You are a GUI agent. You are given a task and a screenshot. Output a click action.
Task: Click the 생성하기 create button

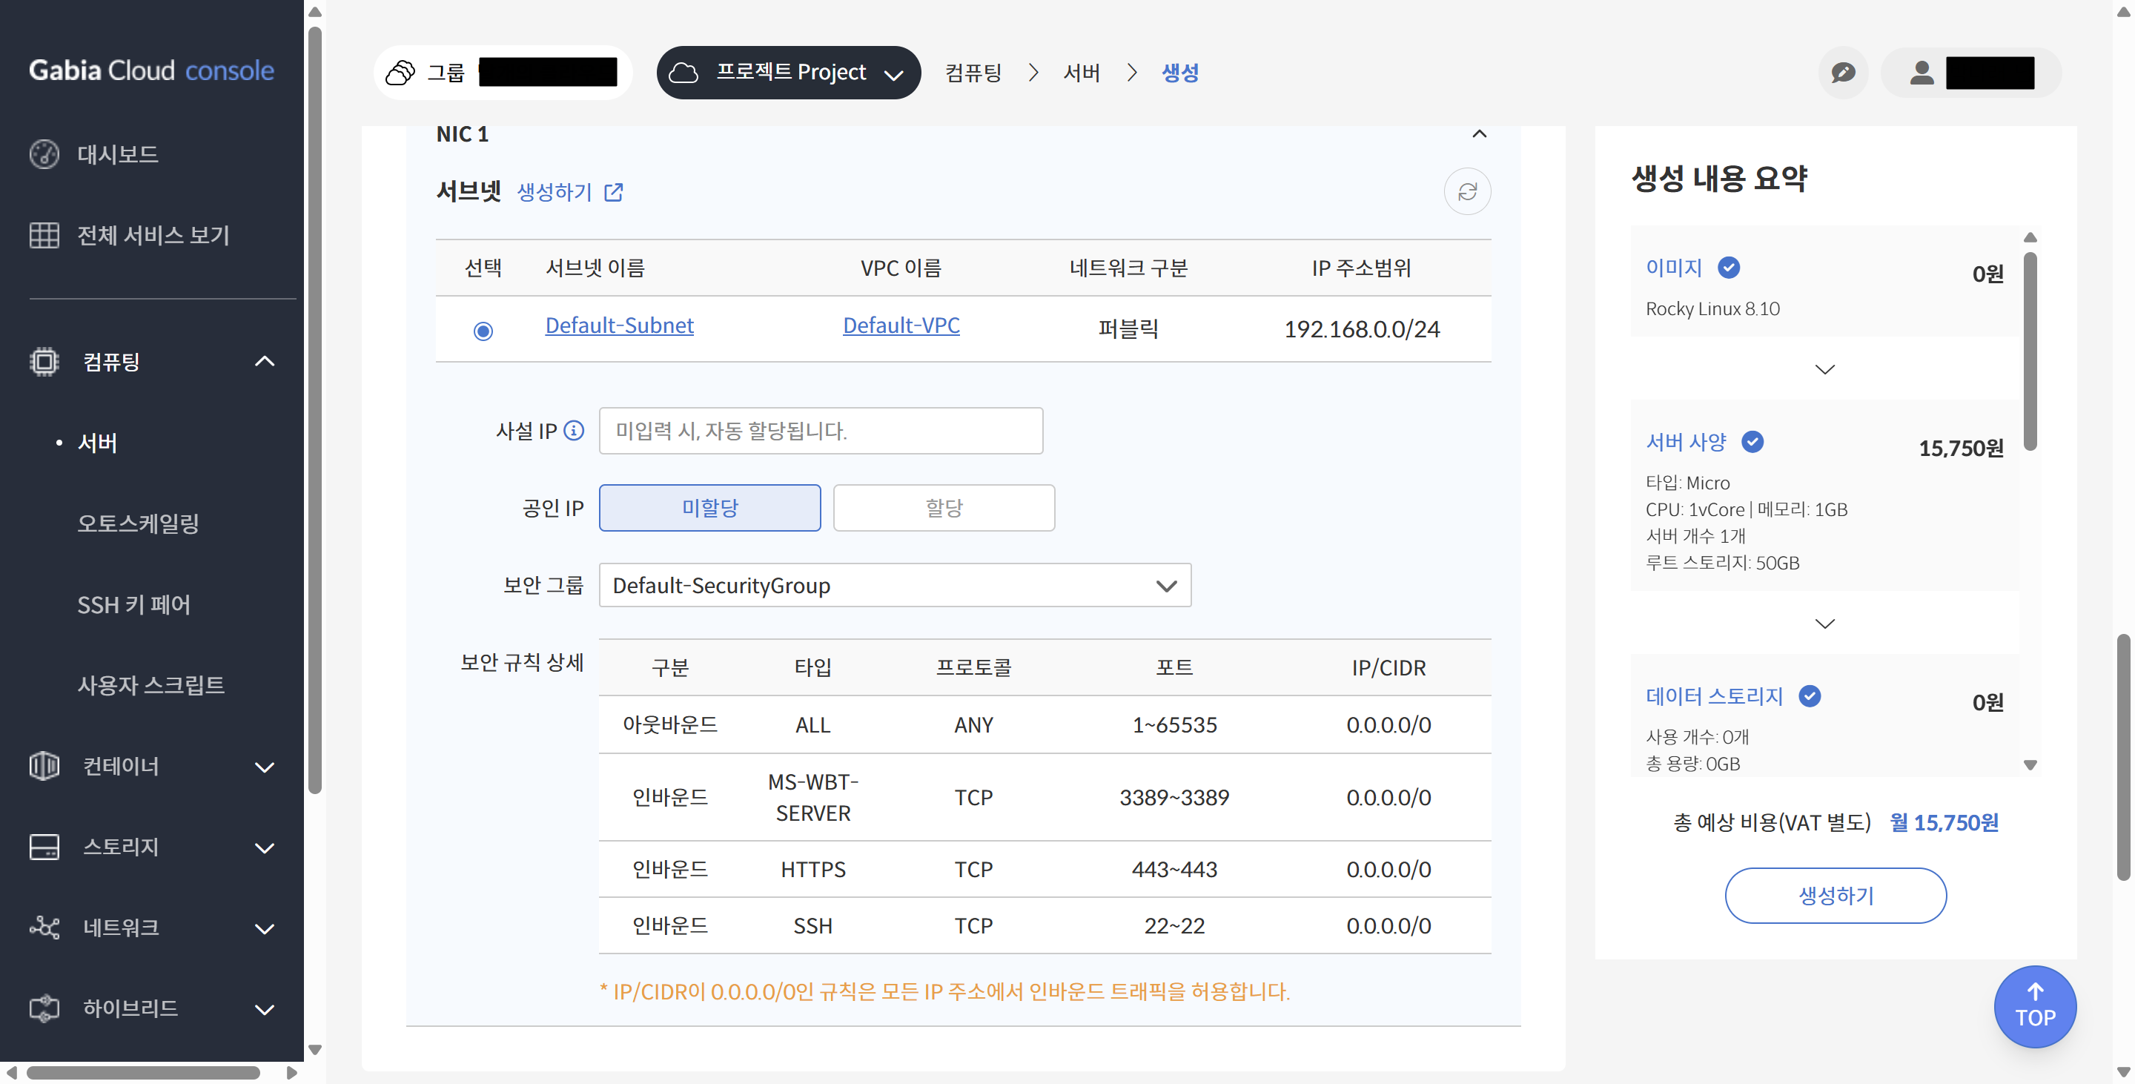tap(1835, 895)
